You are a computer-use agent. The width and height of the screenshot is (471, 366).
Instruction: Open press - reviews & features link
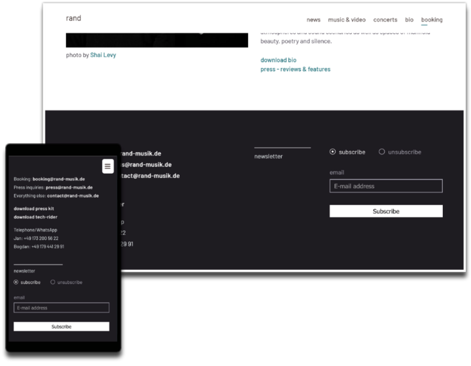click(x=295, y=69)
